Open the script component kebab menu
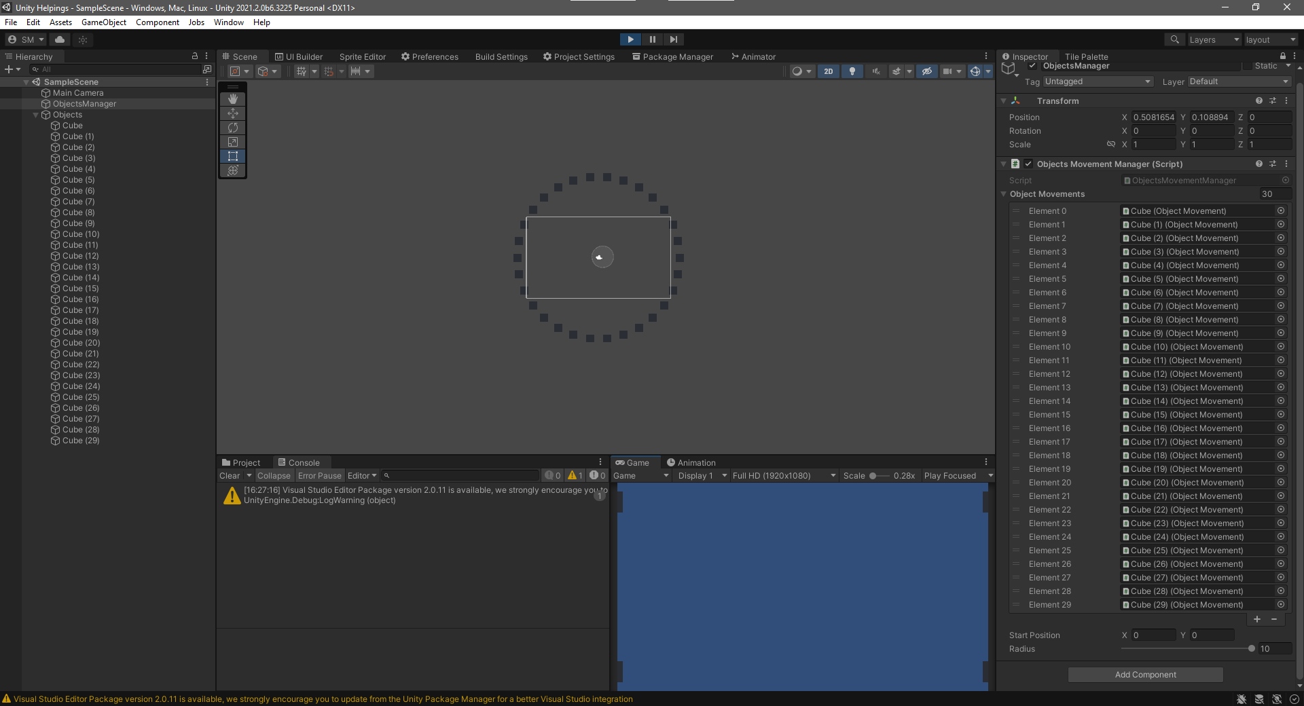1304x706 pixels. (x=1286, y=164)
